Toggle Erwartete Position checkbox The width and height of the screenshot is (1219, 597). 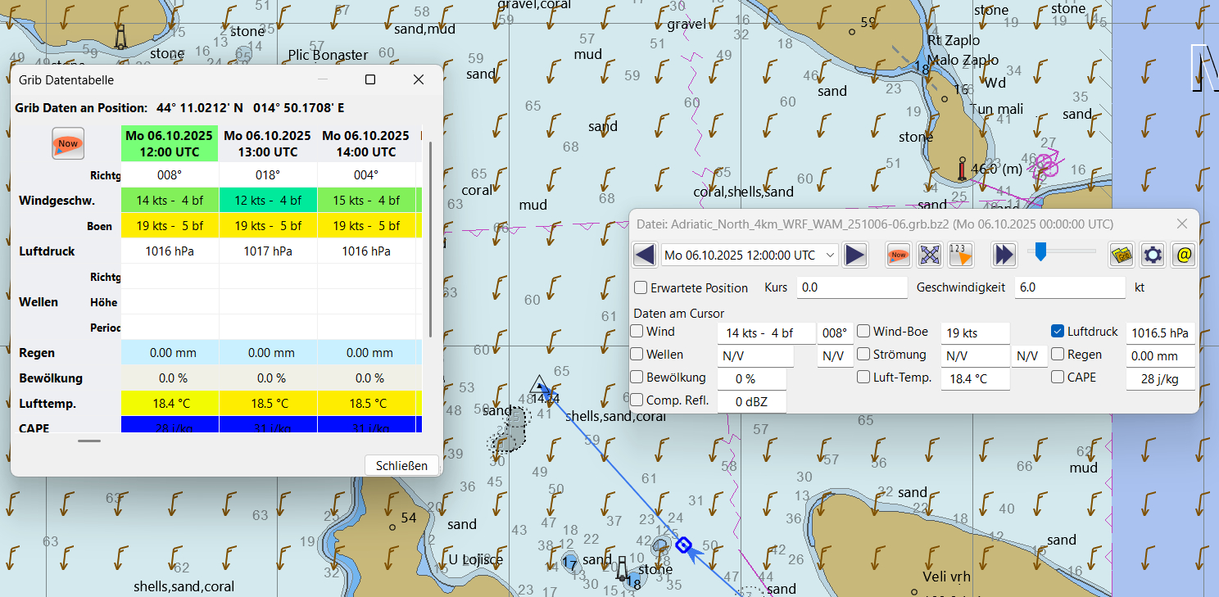(x=641, y=288)
